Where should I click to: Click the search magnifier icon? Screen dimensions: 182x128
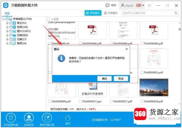coord(176,13)
